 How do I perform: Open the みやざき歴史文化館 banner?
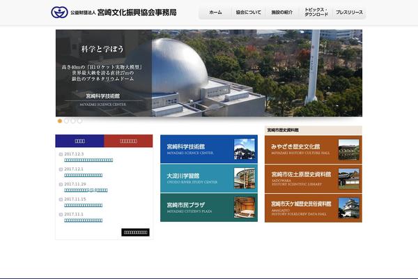(313, 149)
